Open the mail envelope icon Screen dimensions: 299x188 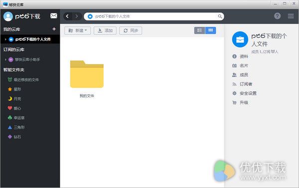[54, 16]
